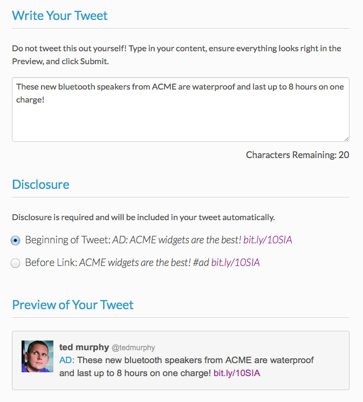Viewport: 363px width, 402px height.
Task: Click the Characters Remaining counter
Action: (298, 155)
